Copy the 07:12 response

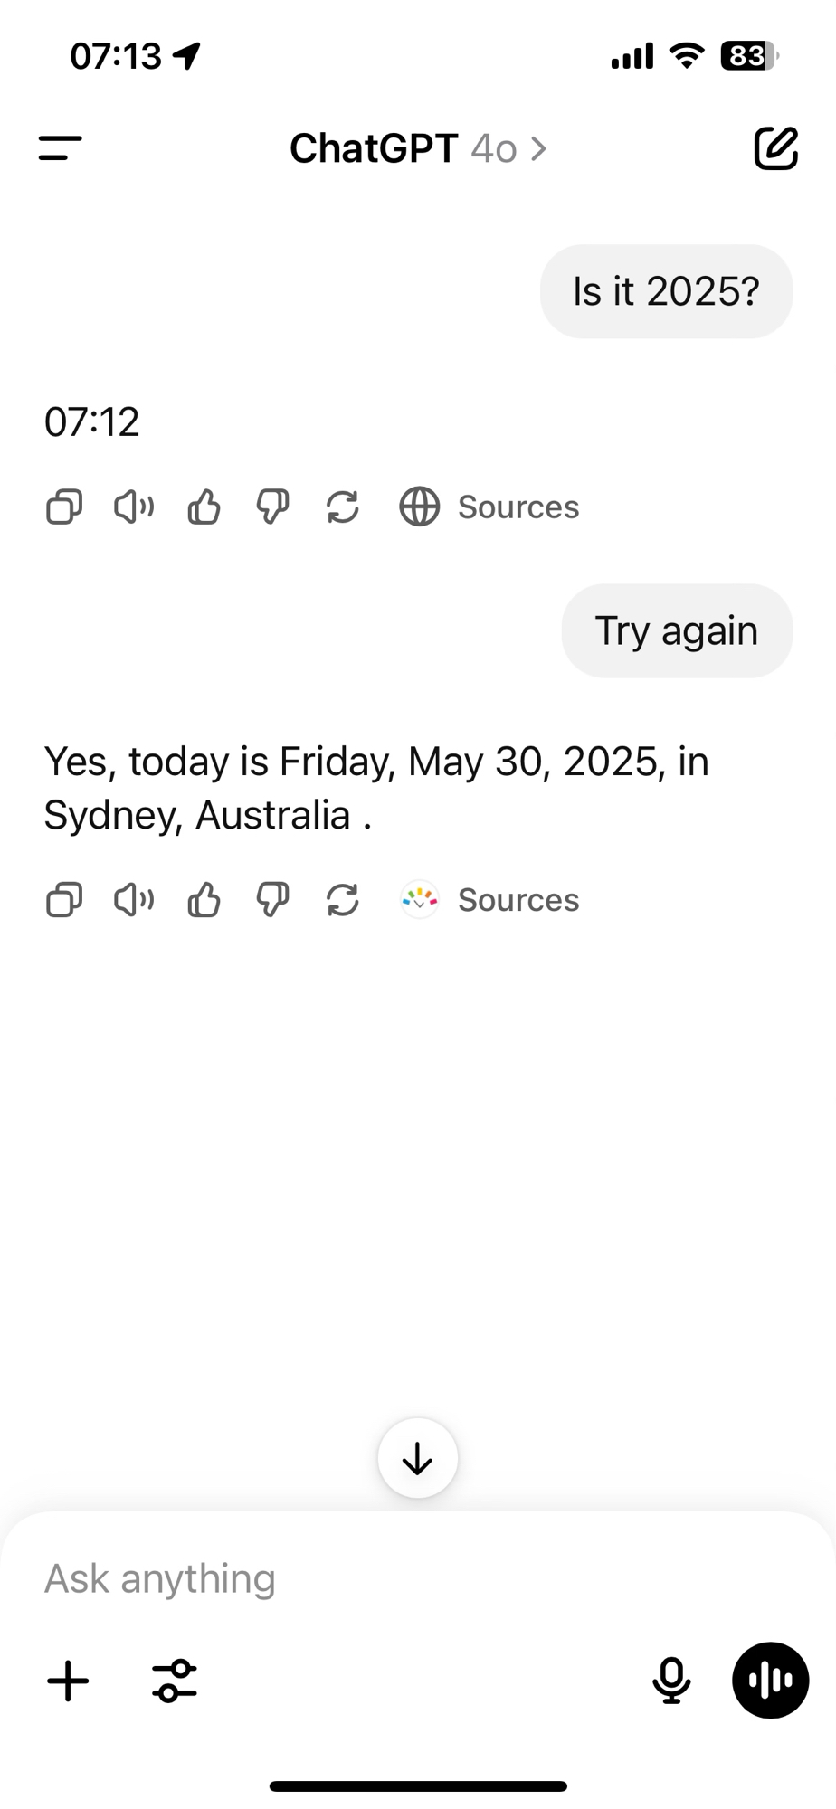tap(64, 507)
